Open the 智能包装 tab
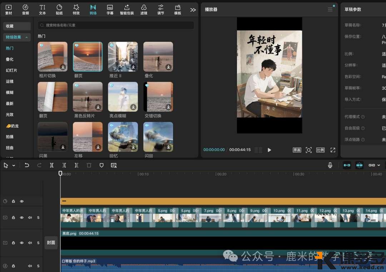 point(127,10)
